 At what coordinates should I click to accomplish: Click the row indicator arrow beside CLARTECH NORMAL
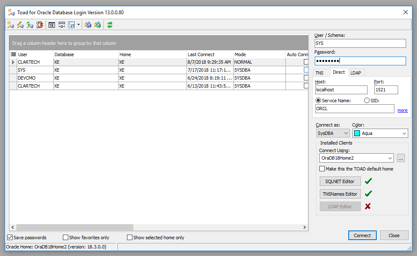pyautogui.click(x=13, y=62)
